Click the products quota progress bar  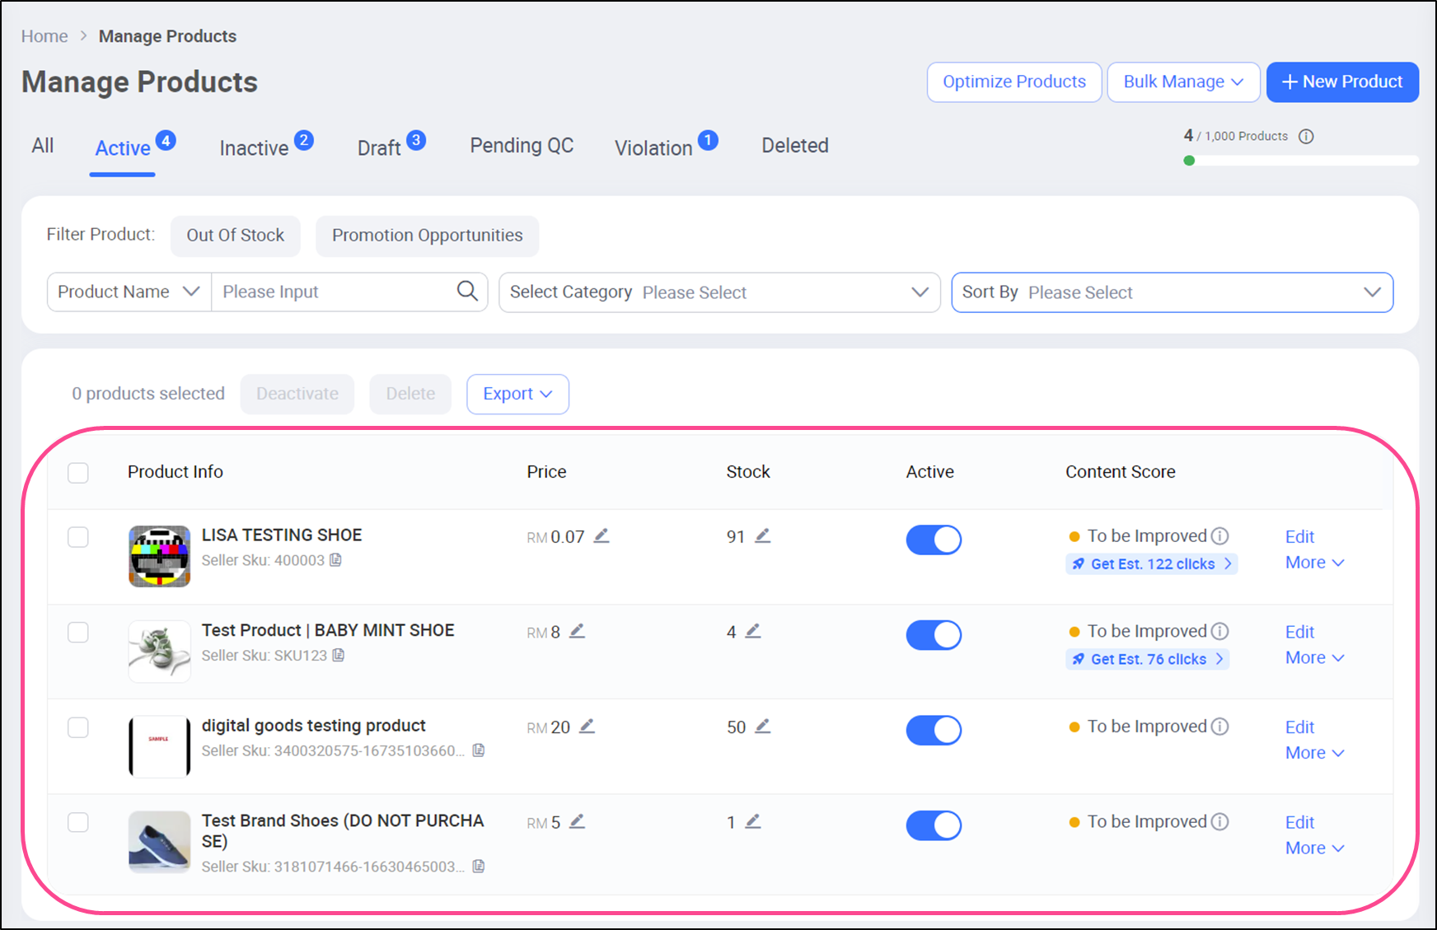1302,161
